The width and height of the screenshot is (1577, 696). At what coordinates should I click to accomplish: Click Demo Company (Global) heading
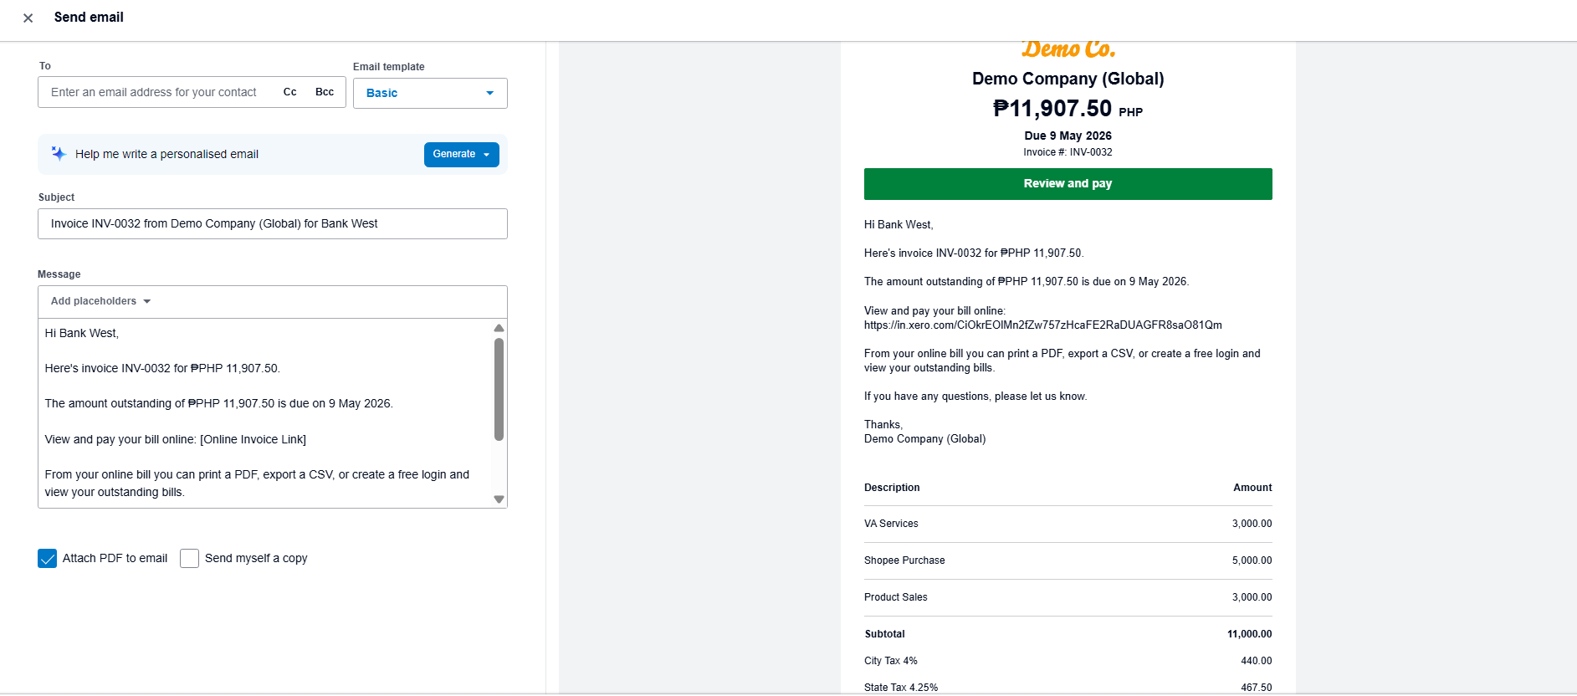pos(1068,79)
